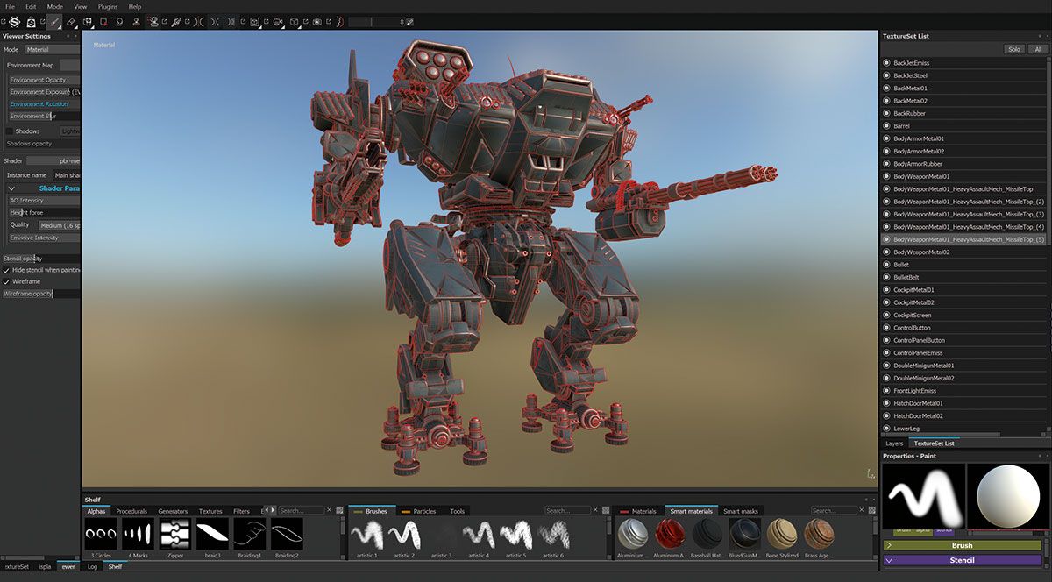
Task: Open the Plugins menu
Action: point(107,6)
